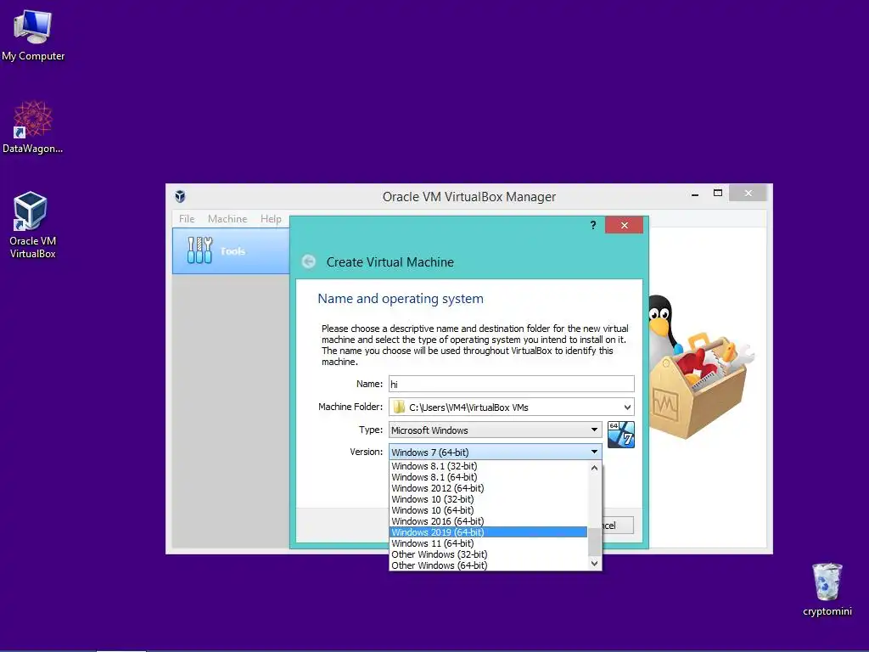The height and width of the screenshot is (652, 869).
Task: Select Windows 8.1 (32-bit) from the list
Action: click(488, 466)
